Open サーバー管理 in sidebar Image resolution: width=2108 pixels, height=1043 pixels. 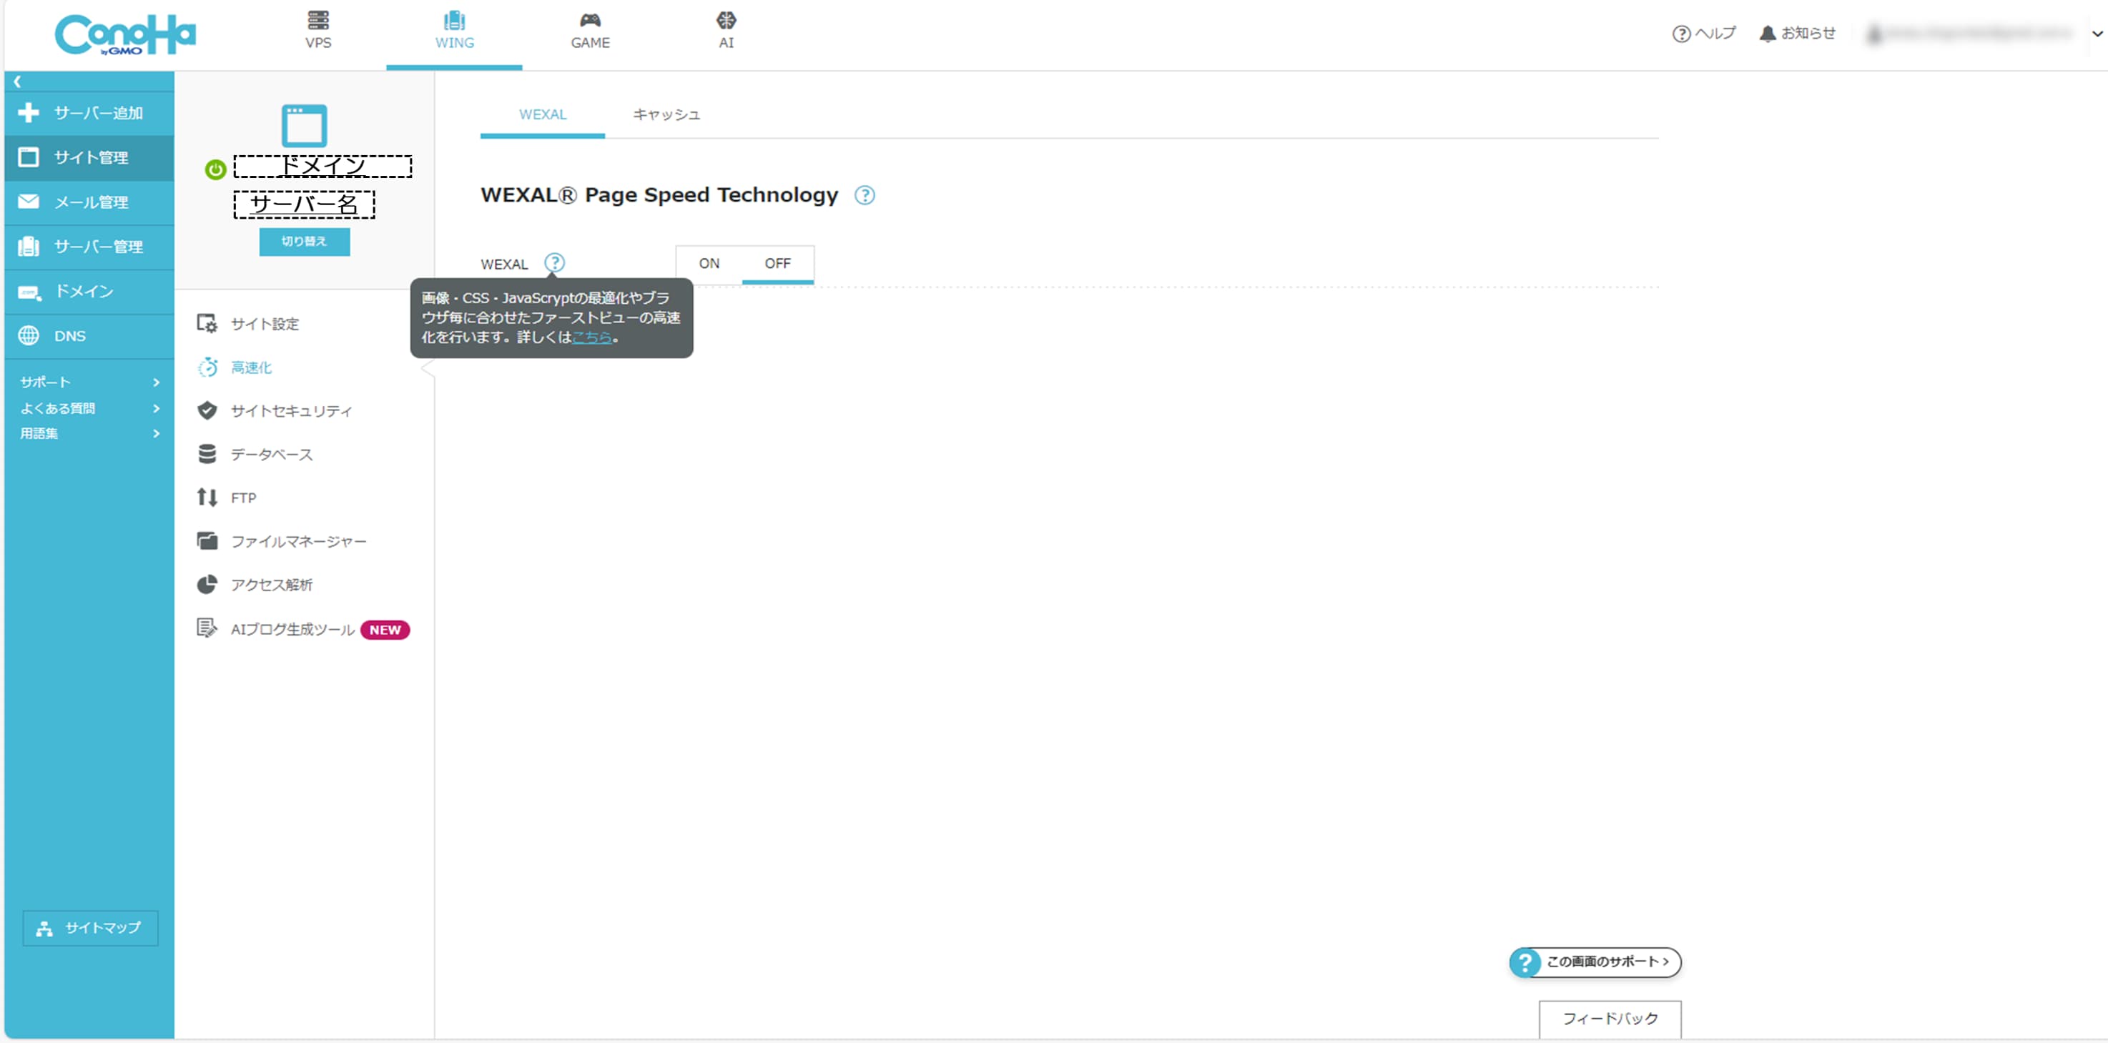[x=89, y=246]
